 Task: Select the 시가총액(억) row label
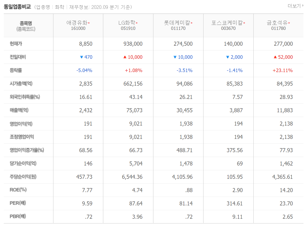(x=21, y=84)
